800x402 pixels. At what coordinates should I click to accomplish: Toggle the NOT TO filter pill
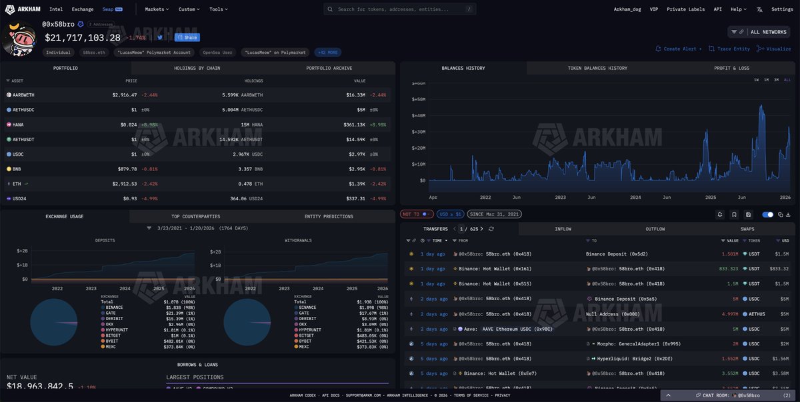click(x=417, y=212)
